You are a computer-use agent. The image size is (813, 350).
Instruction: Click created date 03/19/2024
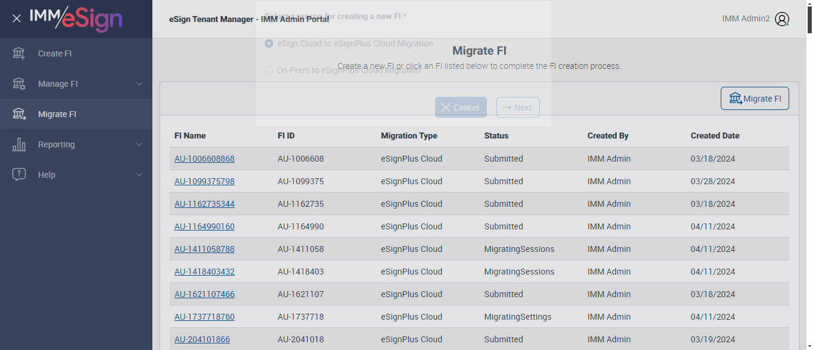(x=713, y=339)
